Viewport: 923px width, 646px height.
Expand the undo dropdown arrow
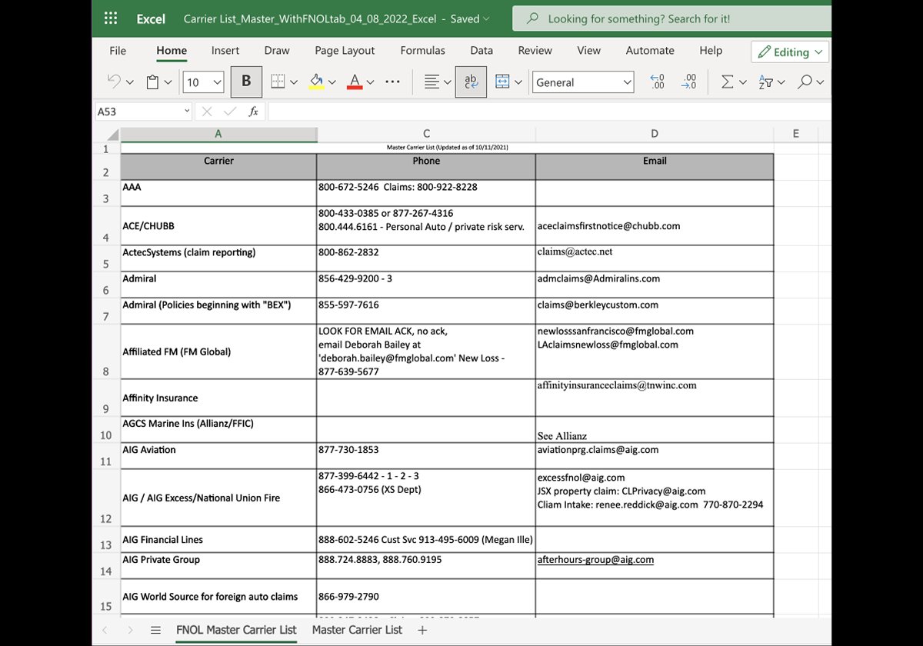pos(129,82)
